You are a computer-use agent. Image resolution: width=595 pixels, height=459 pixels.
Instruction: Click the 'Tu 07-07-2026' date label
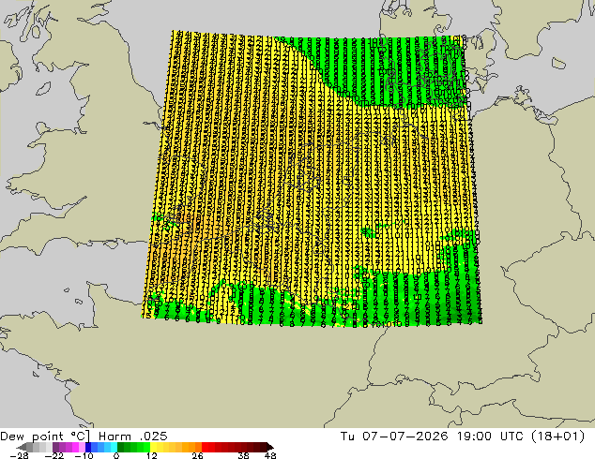click(x=394, y=437)
